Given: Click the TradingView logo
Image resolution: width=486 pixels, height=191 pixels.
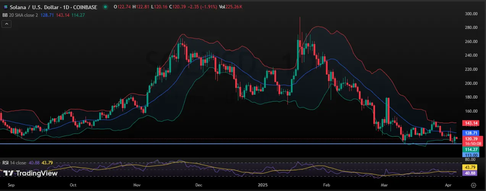Looking at the screenshot, I should [x=30, y=173].
